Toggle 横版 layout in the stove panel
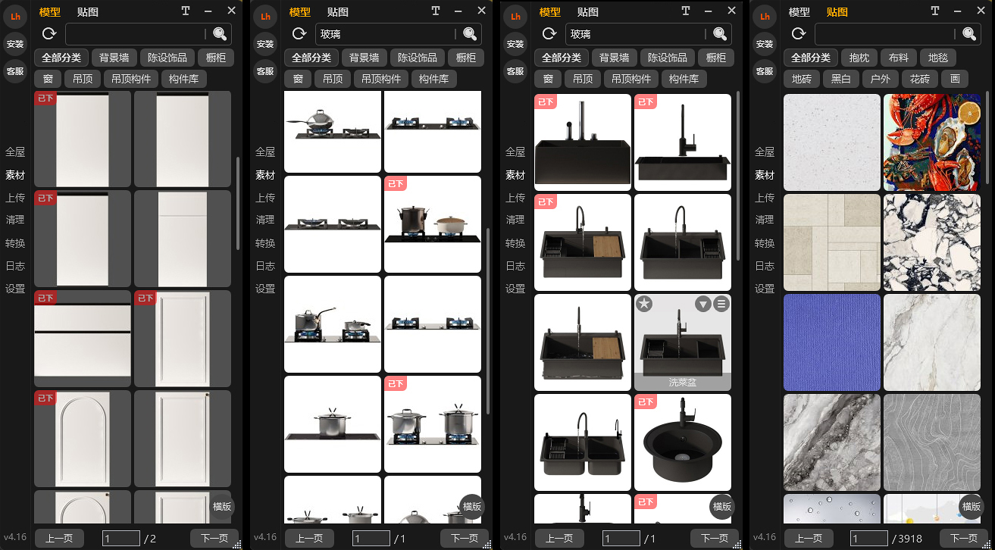The width and height of the screenshot is (995, 550). [x=472, y=507]
